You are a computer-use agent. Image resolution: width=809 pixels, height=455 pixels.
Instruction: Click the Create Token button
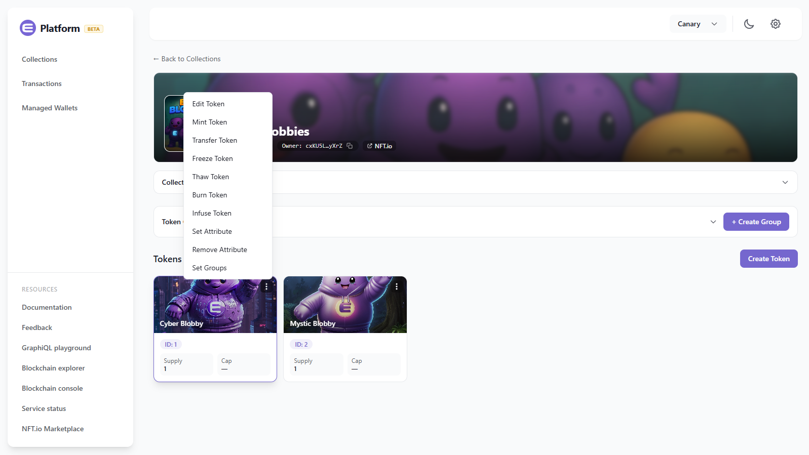coord(768,259)
